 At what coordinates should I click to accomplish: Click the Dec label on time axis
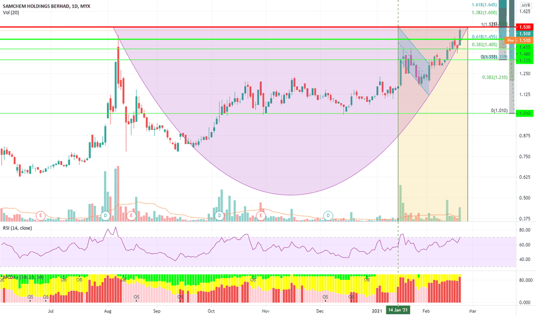tap(320, 311)
